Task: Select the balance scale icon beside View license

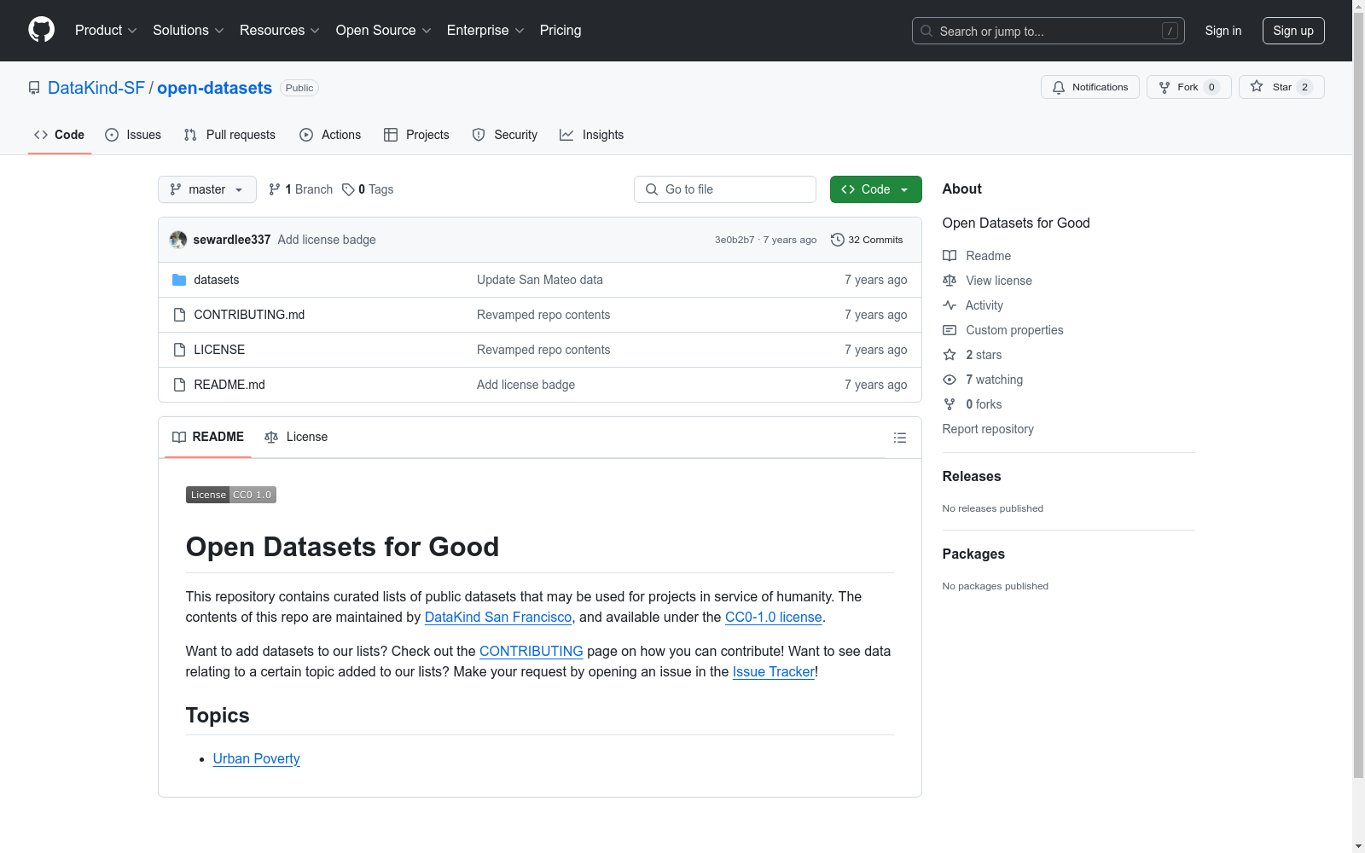Action: click(950, 281)
